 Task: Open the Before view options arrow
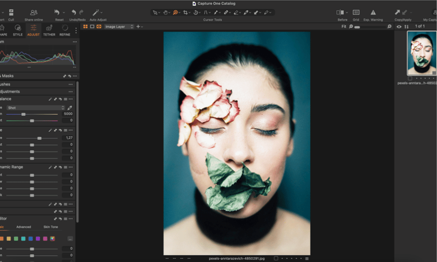[x=347, y=12]
